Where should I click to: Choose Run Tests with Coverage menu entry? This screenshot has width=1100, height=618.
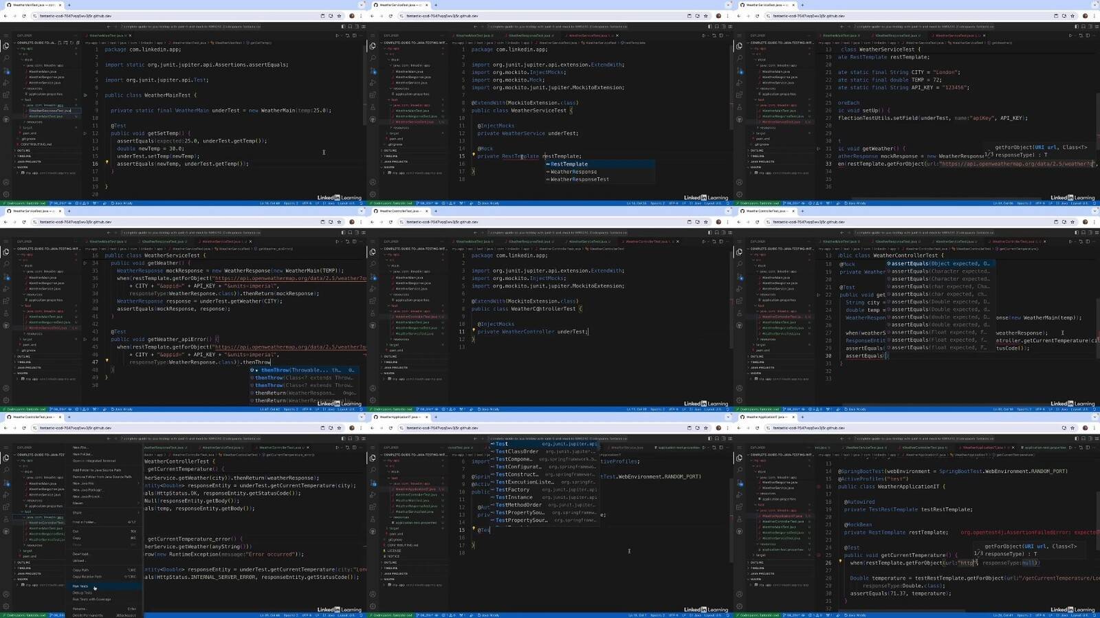pos(91,599)
